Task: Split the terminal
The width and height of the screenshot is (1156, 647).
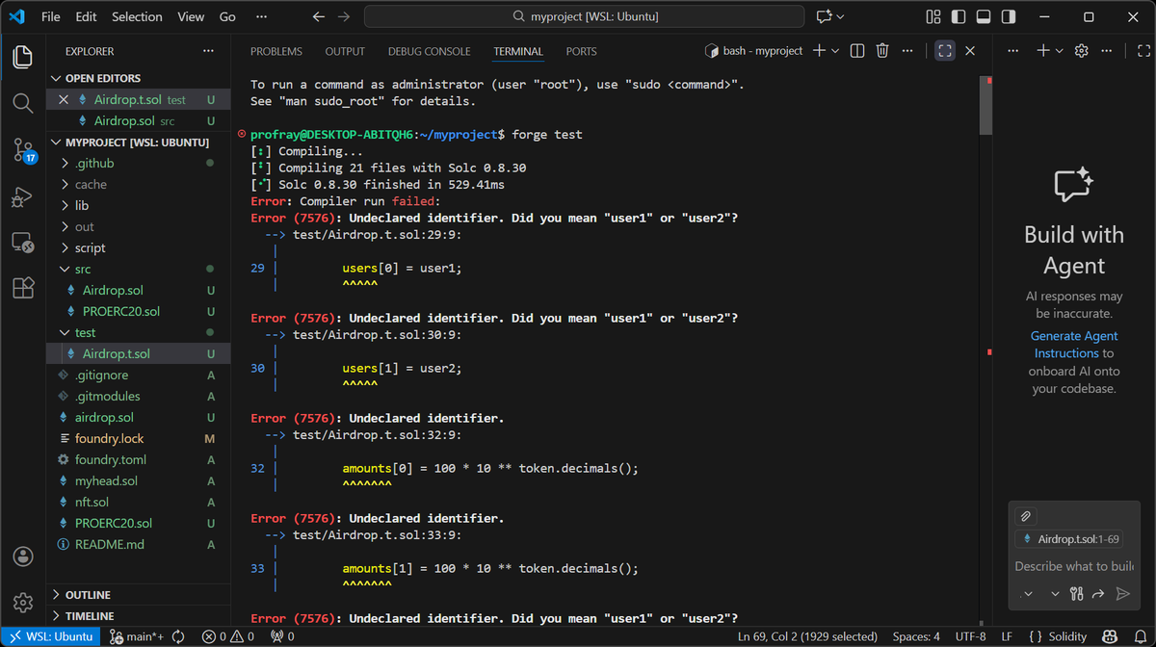Action: [x=857, y=51]
